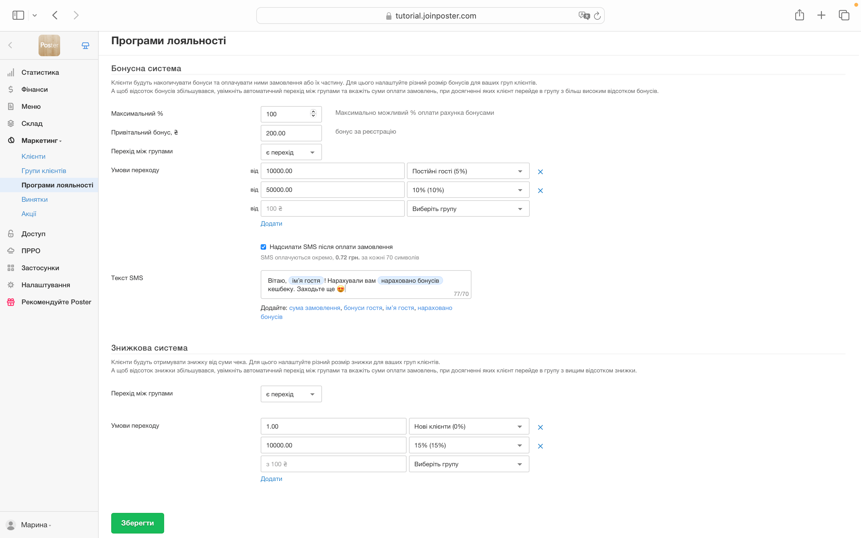The width and height of the screenshot is (861, 538).
Task: Click the Safari share icon
Action: click(x=799, y=15)
